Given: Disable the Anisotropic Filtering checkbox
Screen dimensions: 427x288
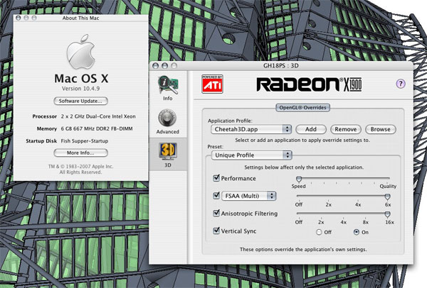Looking at the screenshot, I should [216, 213].
